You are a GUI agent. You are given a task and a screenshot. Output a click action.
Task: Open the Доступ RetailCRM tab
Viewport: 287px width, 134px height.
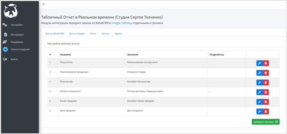(55, 34)
